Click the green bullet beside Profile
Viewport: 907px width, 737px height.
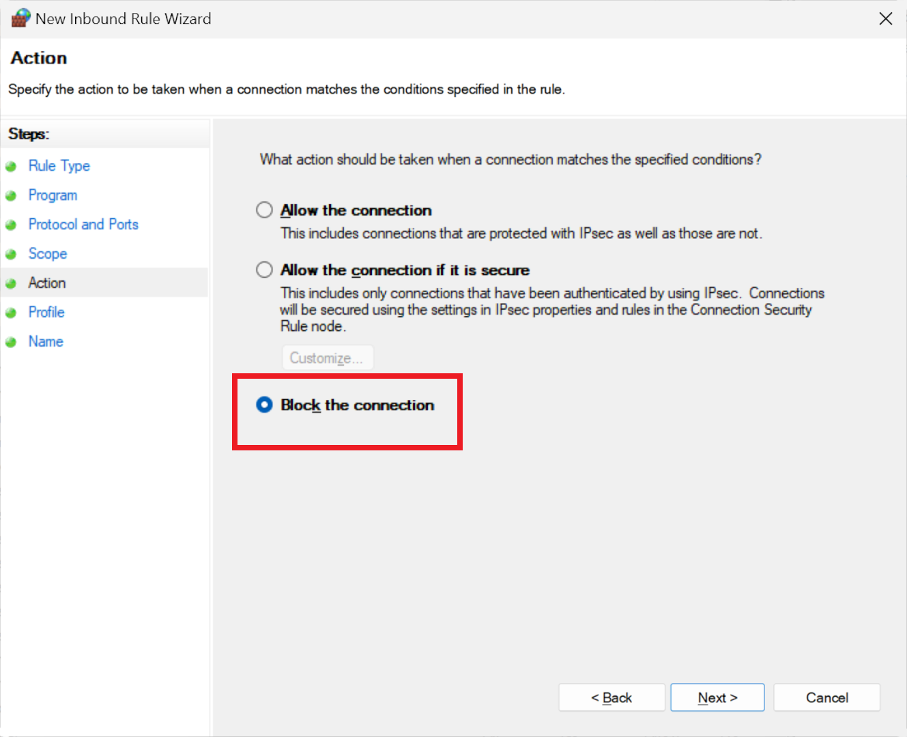coord(11,313)
